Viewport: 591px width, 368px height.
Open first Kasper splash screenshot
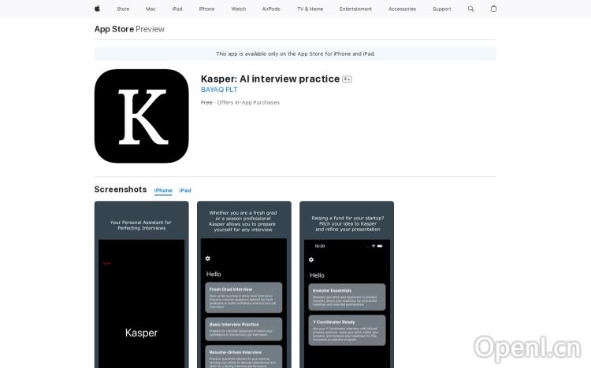(x=141, y=285)
